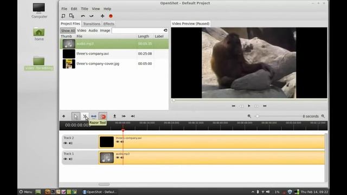Select audio.mp3 in project files
The image size is (347, 195).
[114, 44]
